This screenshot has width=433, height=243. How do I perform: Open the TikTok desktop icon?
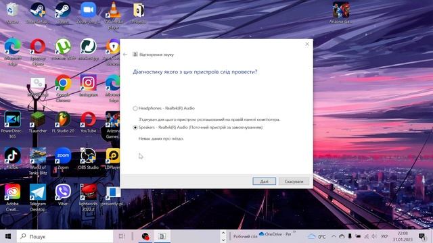12,158
